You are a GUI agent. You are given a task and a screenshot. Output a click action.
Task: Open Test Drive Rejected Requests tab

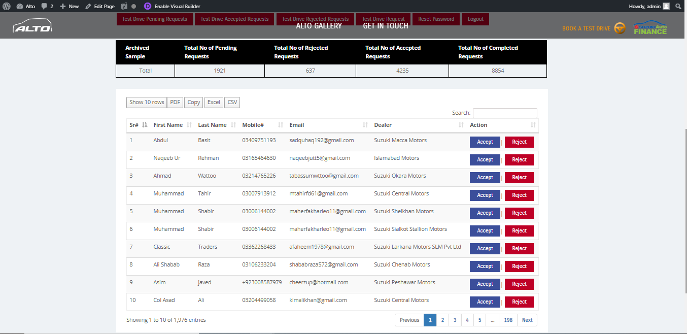315,19
